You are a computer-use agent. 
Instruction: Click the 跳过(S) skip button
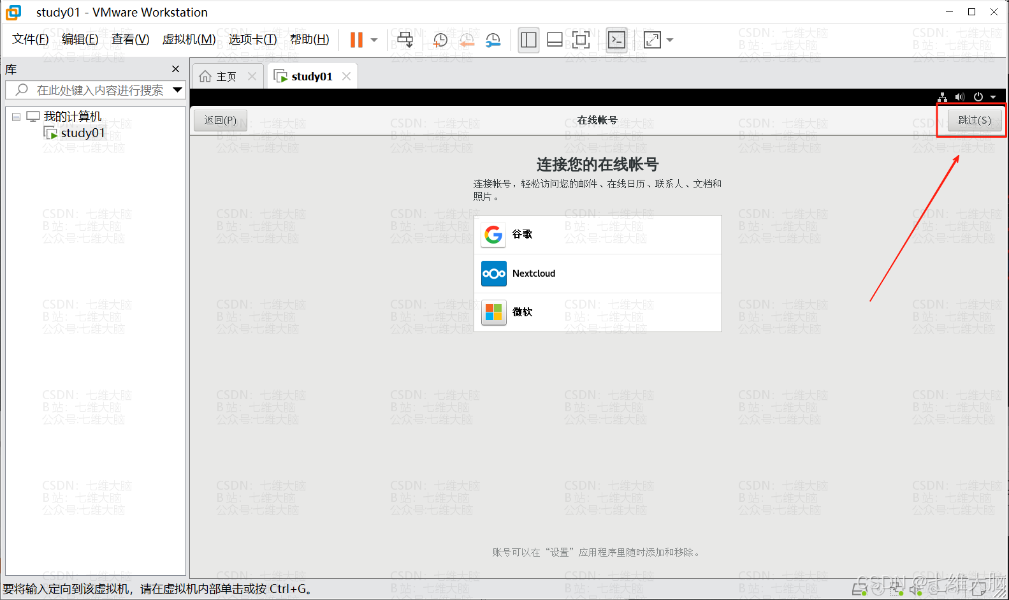pos(975,120)
